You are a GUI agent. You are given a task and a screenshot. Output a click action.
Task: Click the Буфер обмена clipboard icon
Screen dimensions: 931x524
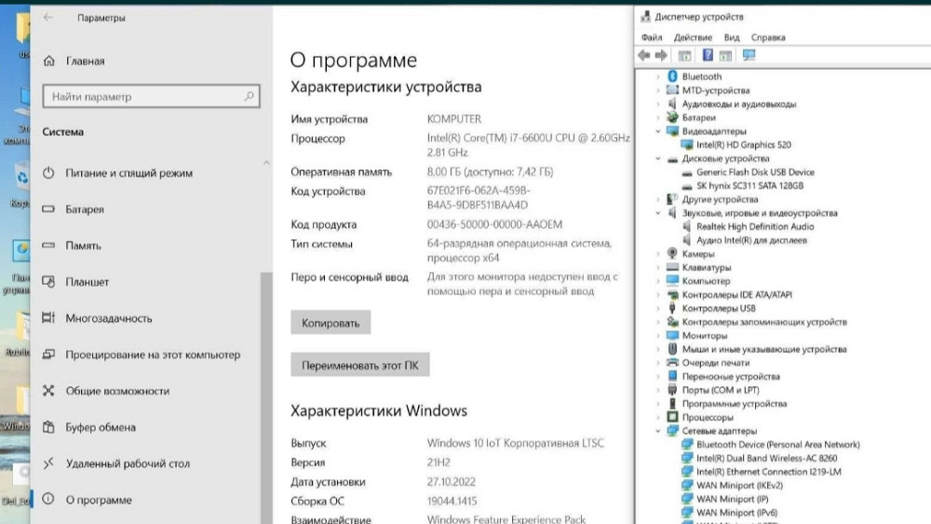click(x=48, y=426)
